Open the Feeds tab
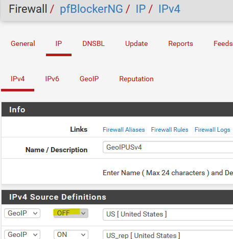 223,43
